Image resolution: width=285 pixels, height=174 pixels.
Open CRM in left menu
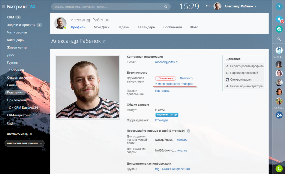(10, 17)
